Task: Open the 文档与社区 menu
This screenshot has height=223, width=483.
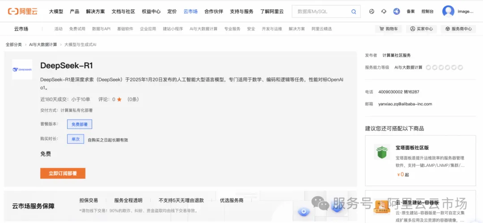Action: 123,12
